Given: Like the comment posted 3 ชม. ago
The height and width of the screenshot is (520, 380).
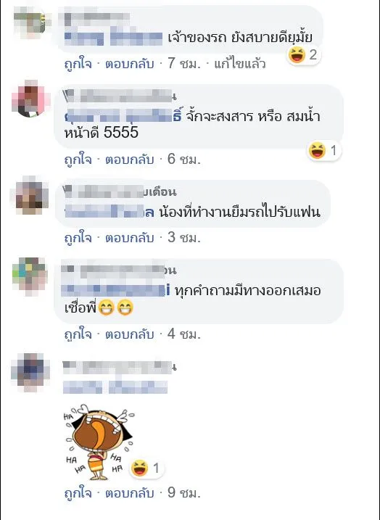Looking at the screenshot, I should point(78,238).
